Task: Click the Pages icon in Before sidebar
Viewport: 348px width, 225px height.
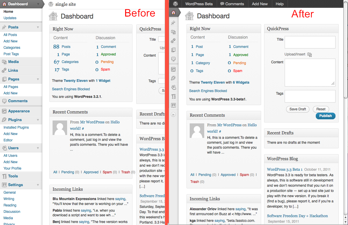Action: pyautogui.click(x=4, y=79)
